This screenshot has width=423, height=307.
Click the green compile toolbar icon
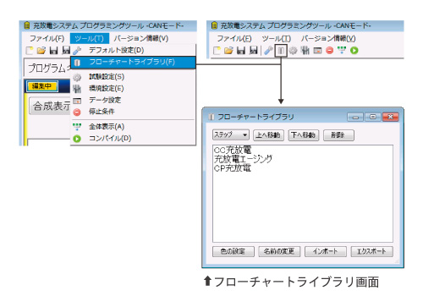[354, 51]
